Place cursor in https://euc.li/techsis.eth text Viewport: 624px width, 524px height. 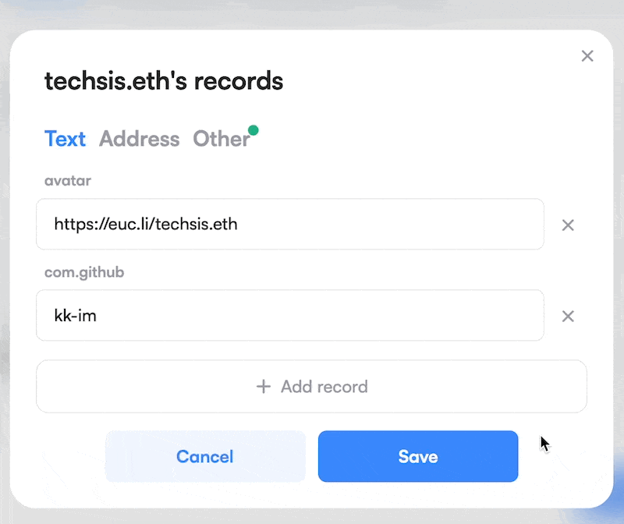click(x=146, y=224)
